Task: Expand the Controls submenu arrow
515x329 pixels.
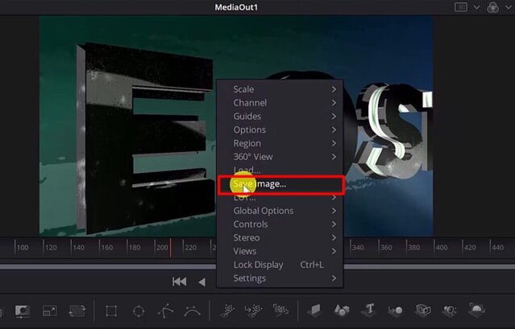Action: point(334,224)
